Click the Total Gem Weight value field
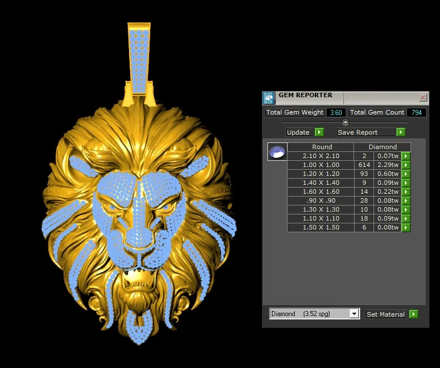This screenshot has width=440, height=368. click(336, 113)
